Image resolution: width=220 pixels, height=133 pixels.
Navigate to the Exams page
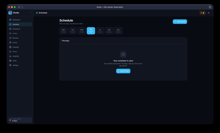point(20,42)
